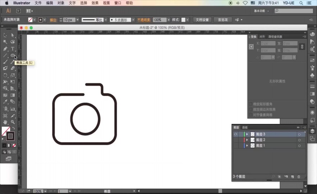Open the 对象 menu

pos(61,3)
